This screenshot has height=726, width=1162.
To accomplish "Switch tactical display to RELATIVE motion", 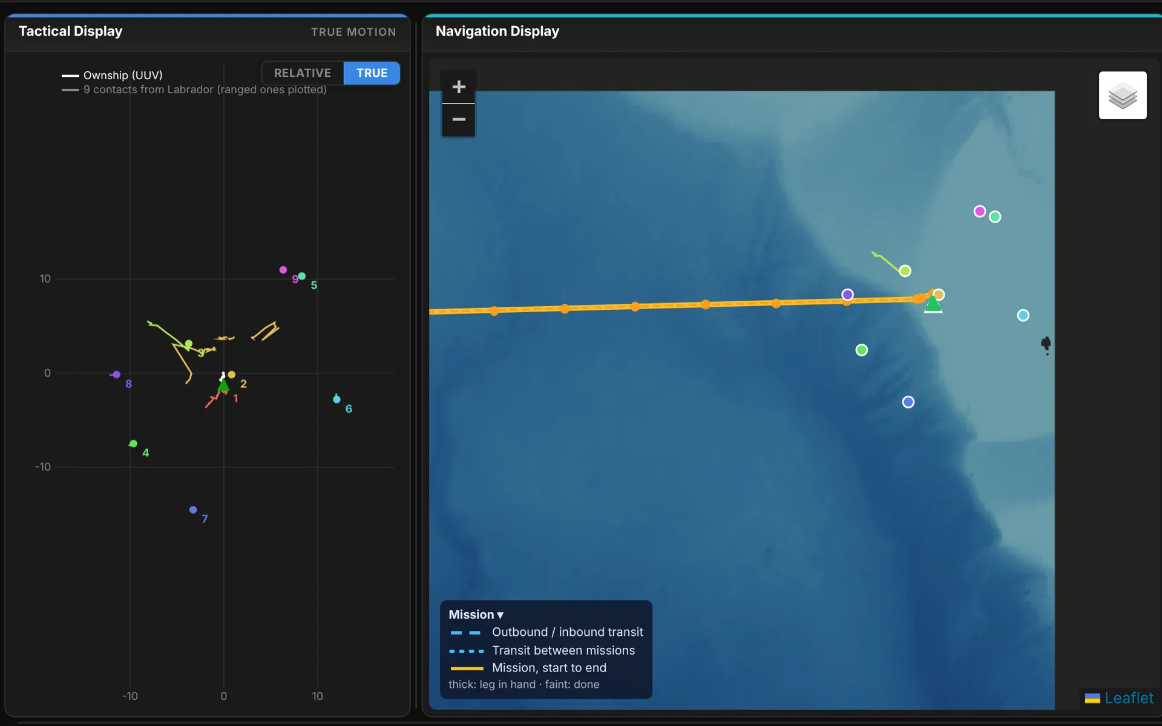I will pyautogui.click(x=303, y=73).
